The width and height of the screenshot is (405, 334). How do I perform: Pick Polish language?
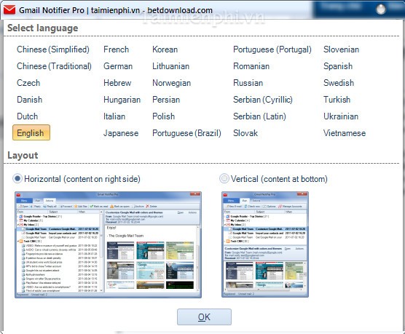coord(163,116)
